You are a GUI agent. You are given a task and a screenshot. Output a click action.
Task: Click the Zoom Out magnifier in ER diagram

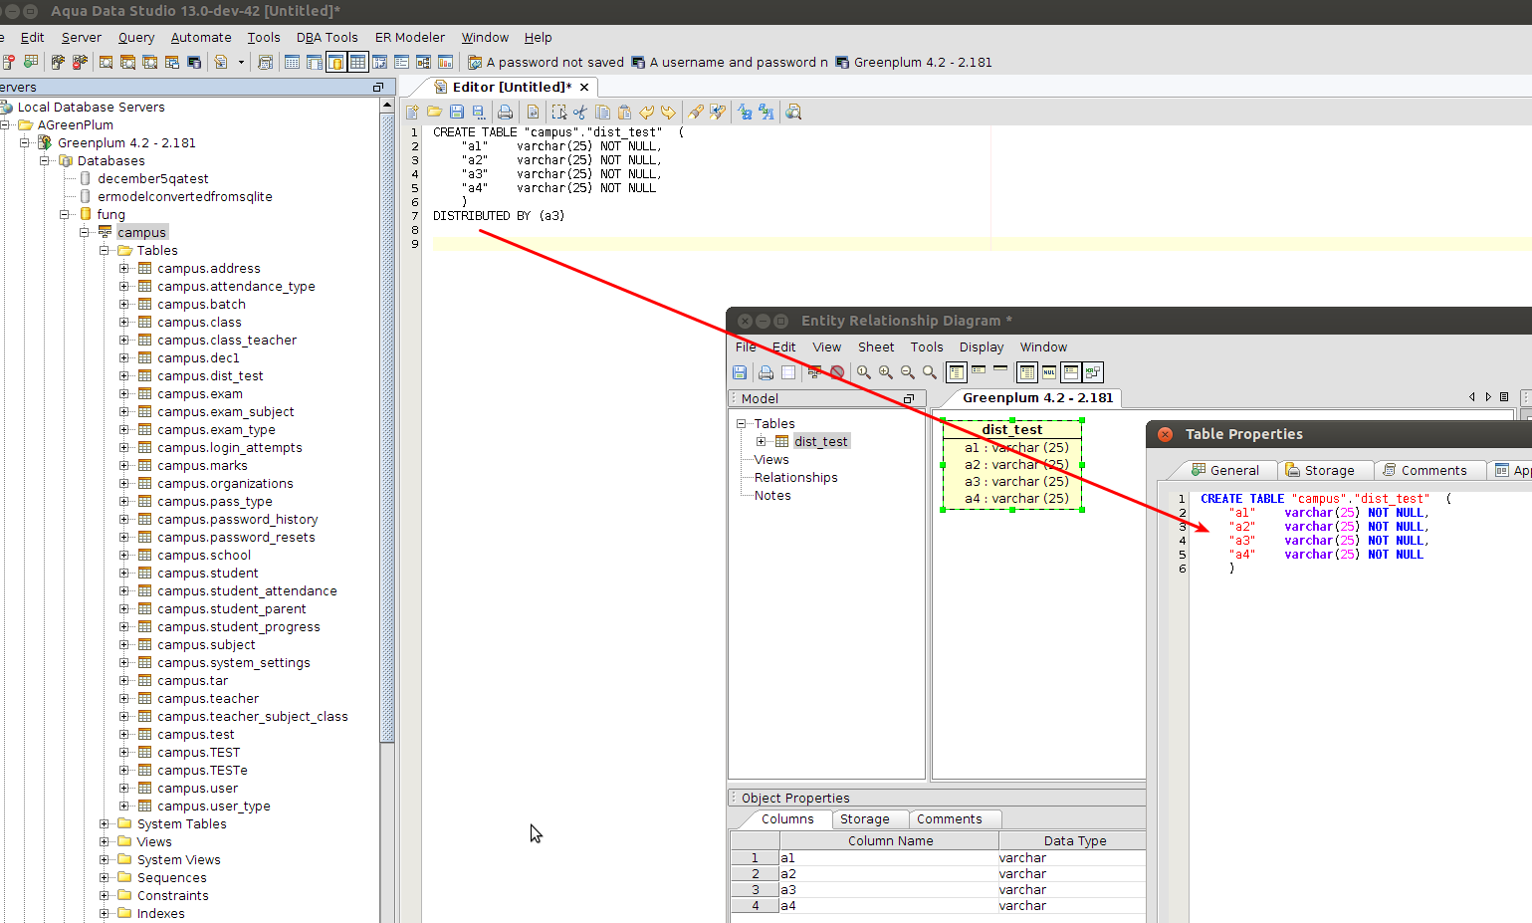(x=908, y=372)
